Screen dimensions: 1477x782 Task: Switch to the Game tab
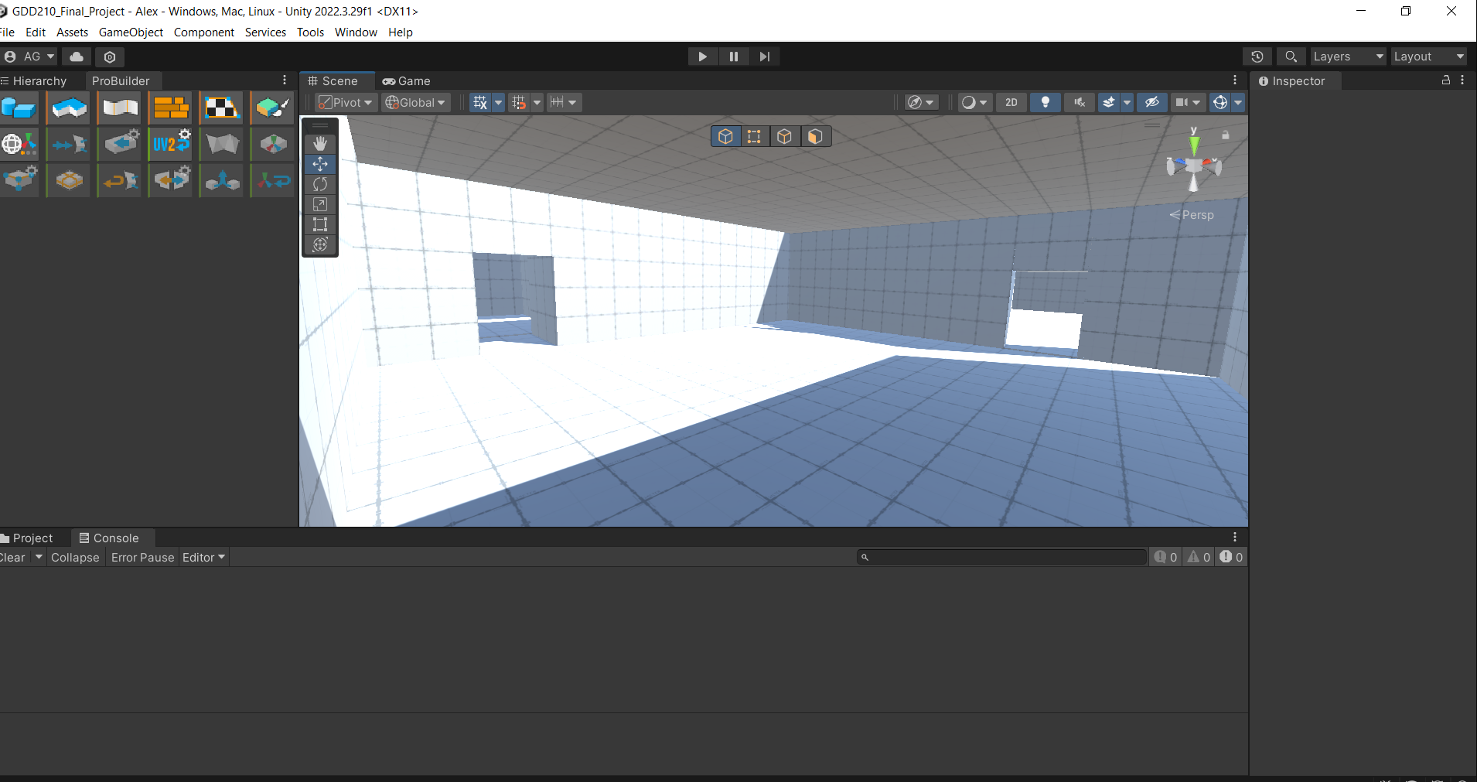pos(407,81)
